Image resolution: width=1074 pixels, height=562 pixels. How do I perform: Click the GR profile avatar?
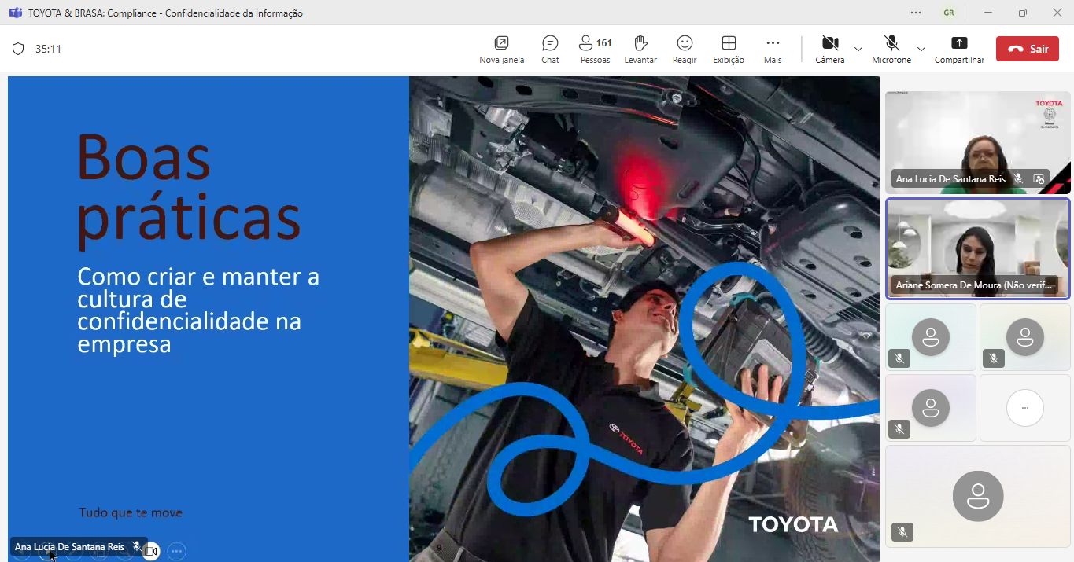click(948, 13)
